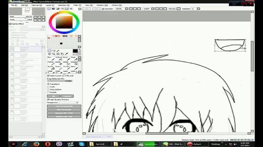Click the Rotate 90° CCW button
The width and height of the screenshot is (263, 147).
[x=64, y=113]
